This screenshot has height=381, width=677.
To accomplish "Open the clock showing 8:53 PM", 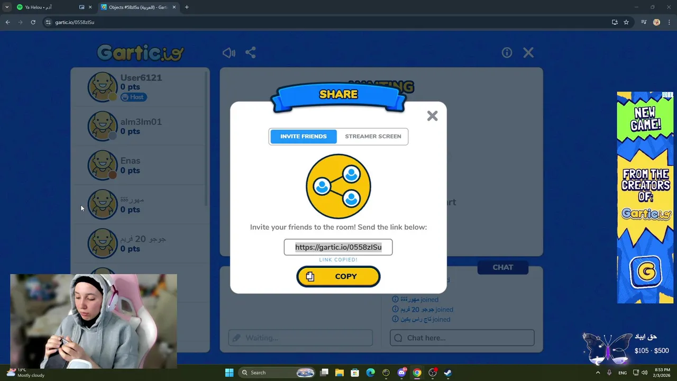I will pos(662,373).
